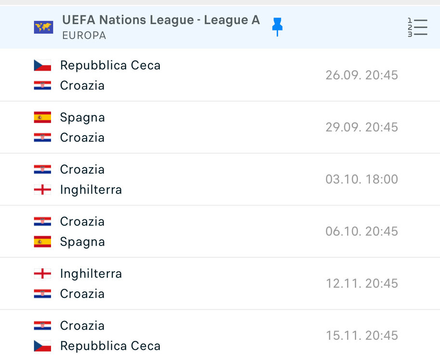Viewport: 440px width, 361px height.
Task: Select match time 03.10. 18:00
Action: tap(362, 179)
